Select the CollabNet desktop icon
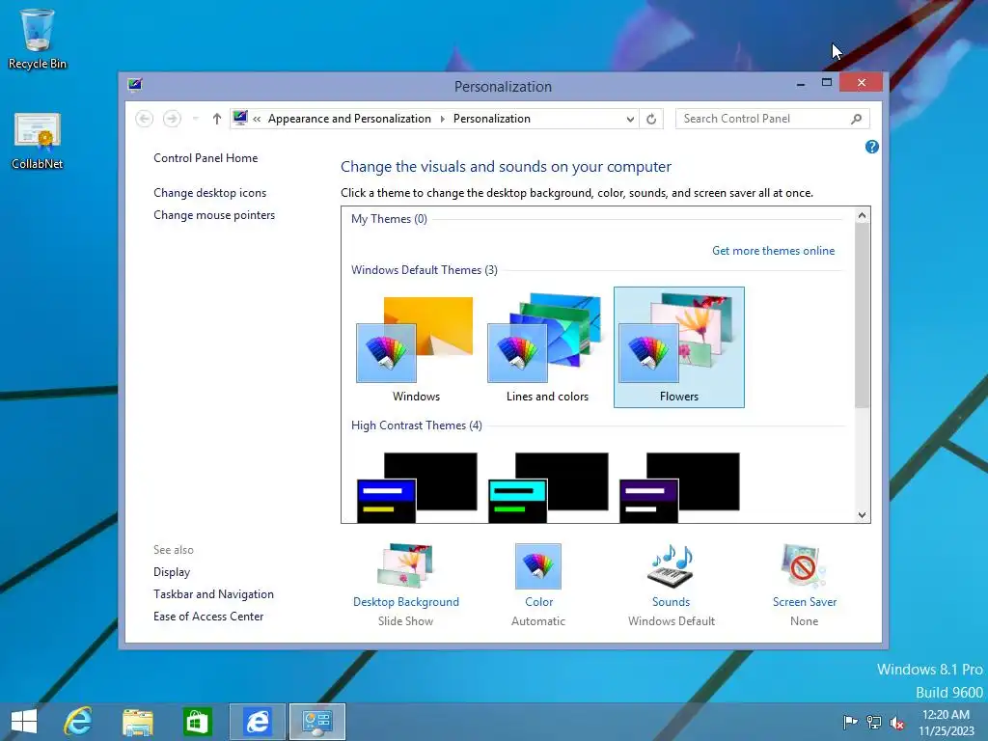 pos(38,141)
